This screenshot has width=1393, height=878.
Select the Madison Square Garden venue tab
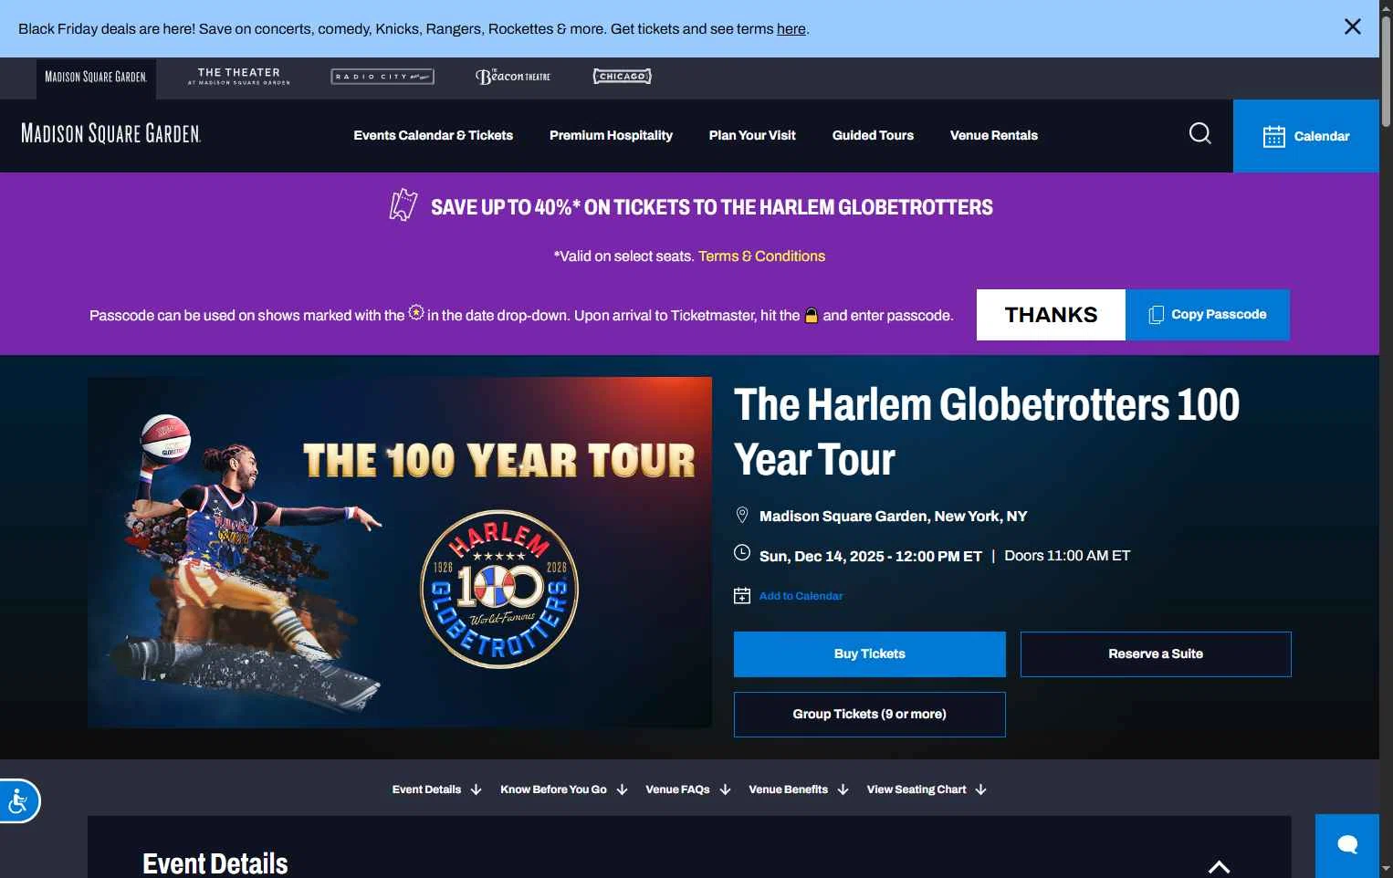(96, 78)
